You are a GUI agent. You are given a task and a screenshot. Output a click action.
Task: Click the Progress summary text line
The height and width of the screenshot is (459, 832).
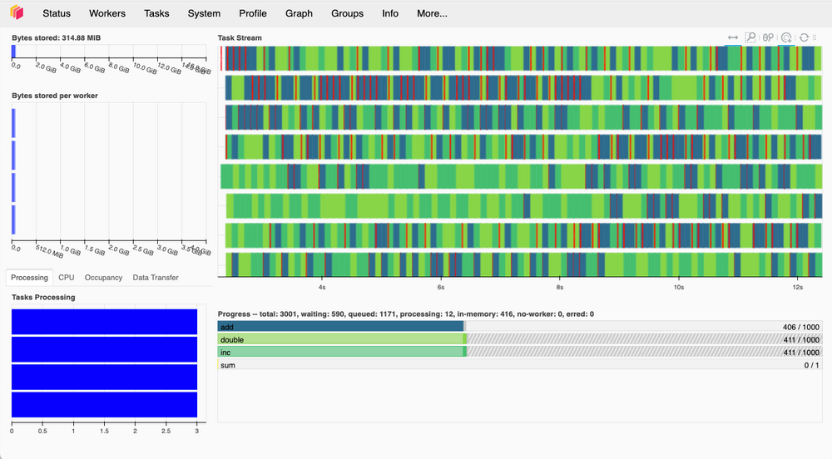(406, 313)
